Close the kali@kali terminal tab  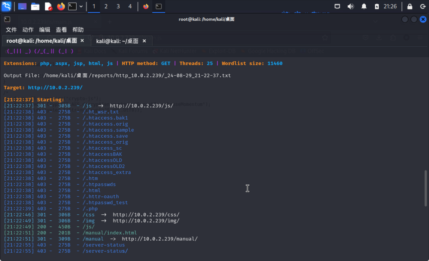point(144,41)
